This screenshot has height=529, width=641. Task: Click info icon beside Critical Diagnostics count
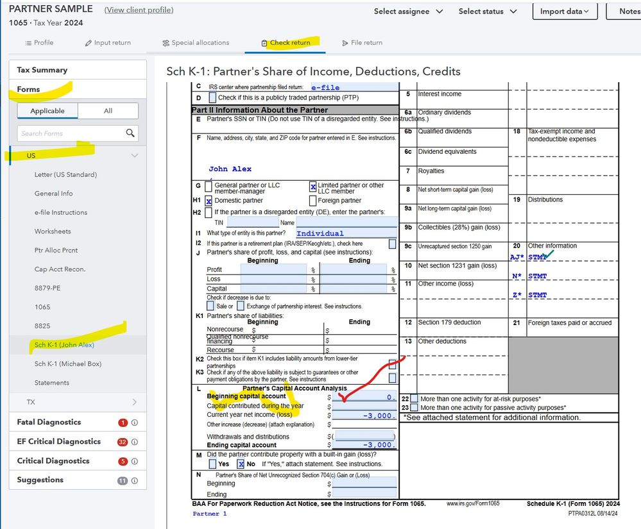pos(135,461)
